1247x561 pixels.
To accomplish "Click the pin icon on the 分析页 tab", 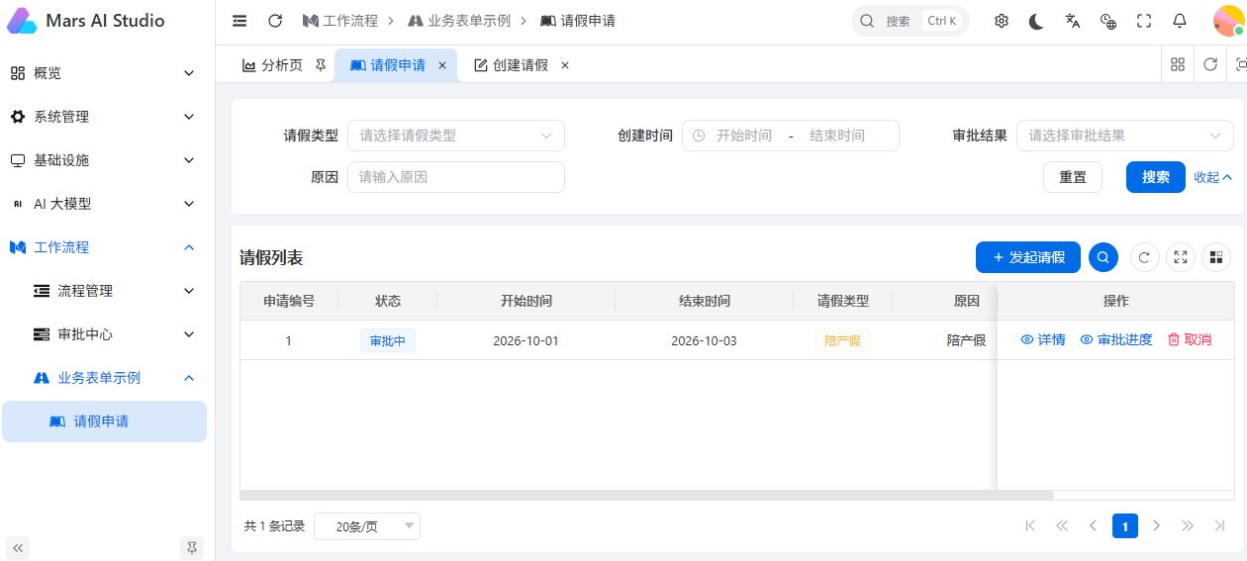I will pos(320,65).
